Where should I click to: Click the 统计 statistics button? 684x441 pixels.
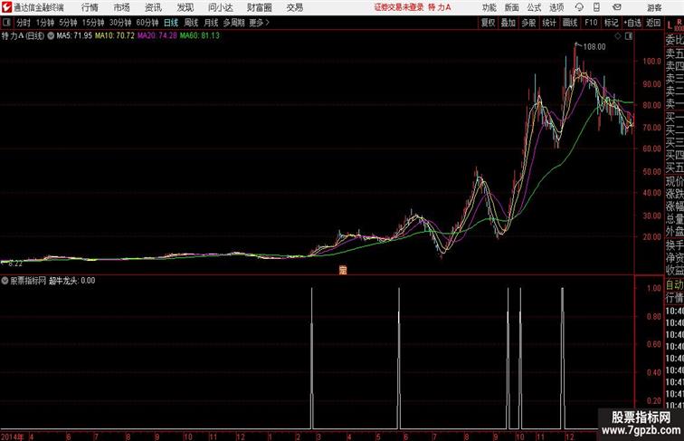point(549,23)
